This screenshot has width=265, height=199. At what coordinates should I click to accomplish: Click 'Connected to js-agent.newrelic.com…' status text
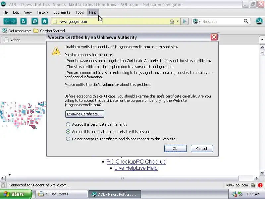(39, 185)
